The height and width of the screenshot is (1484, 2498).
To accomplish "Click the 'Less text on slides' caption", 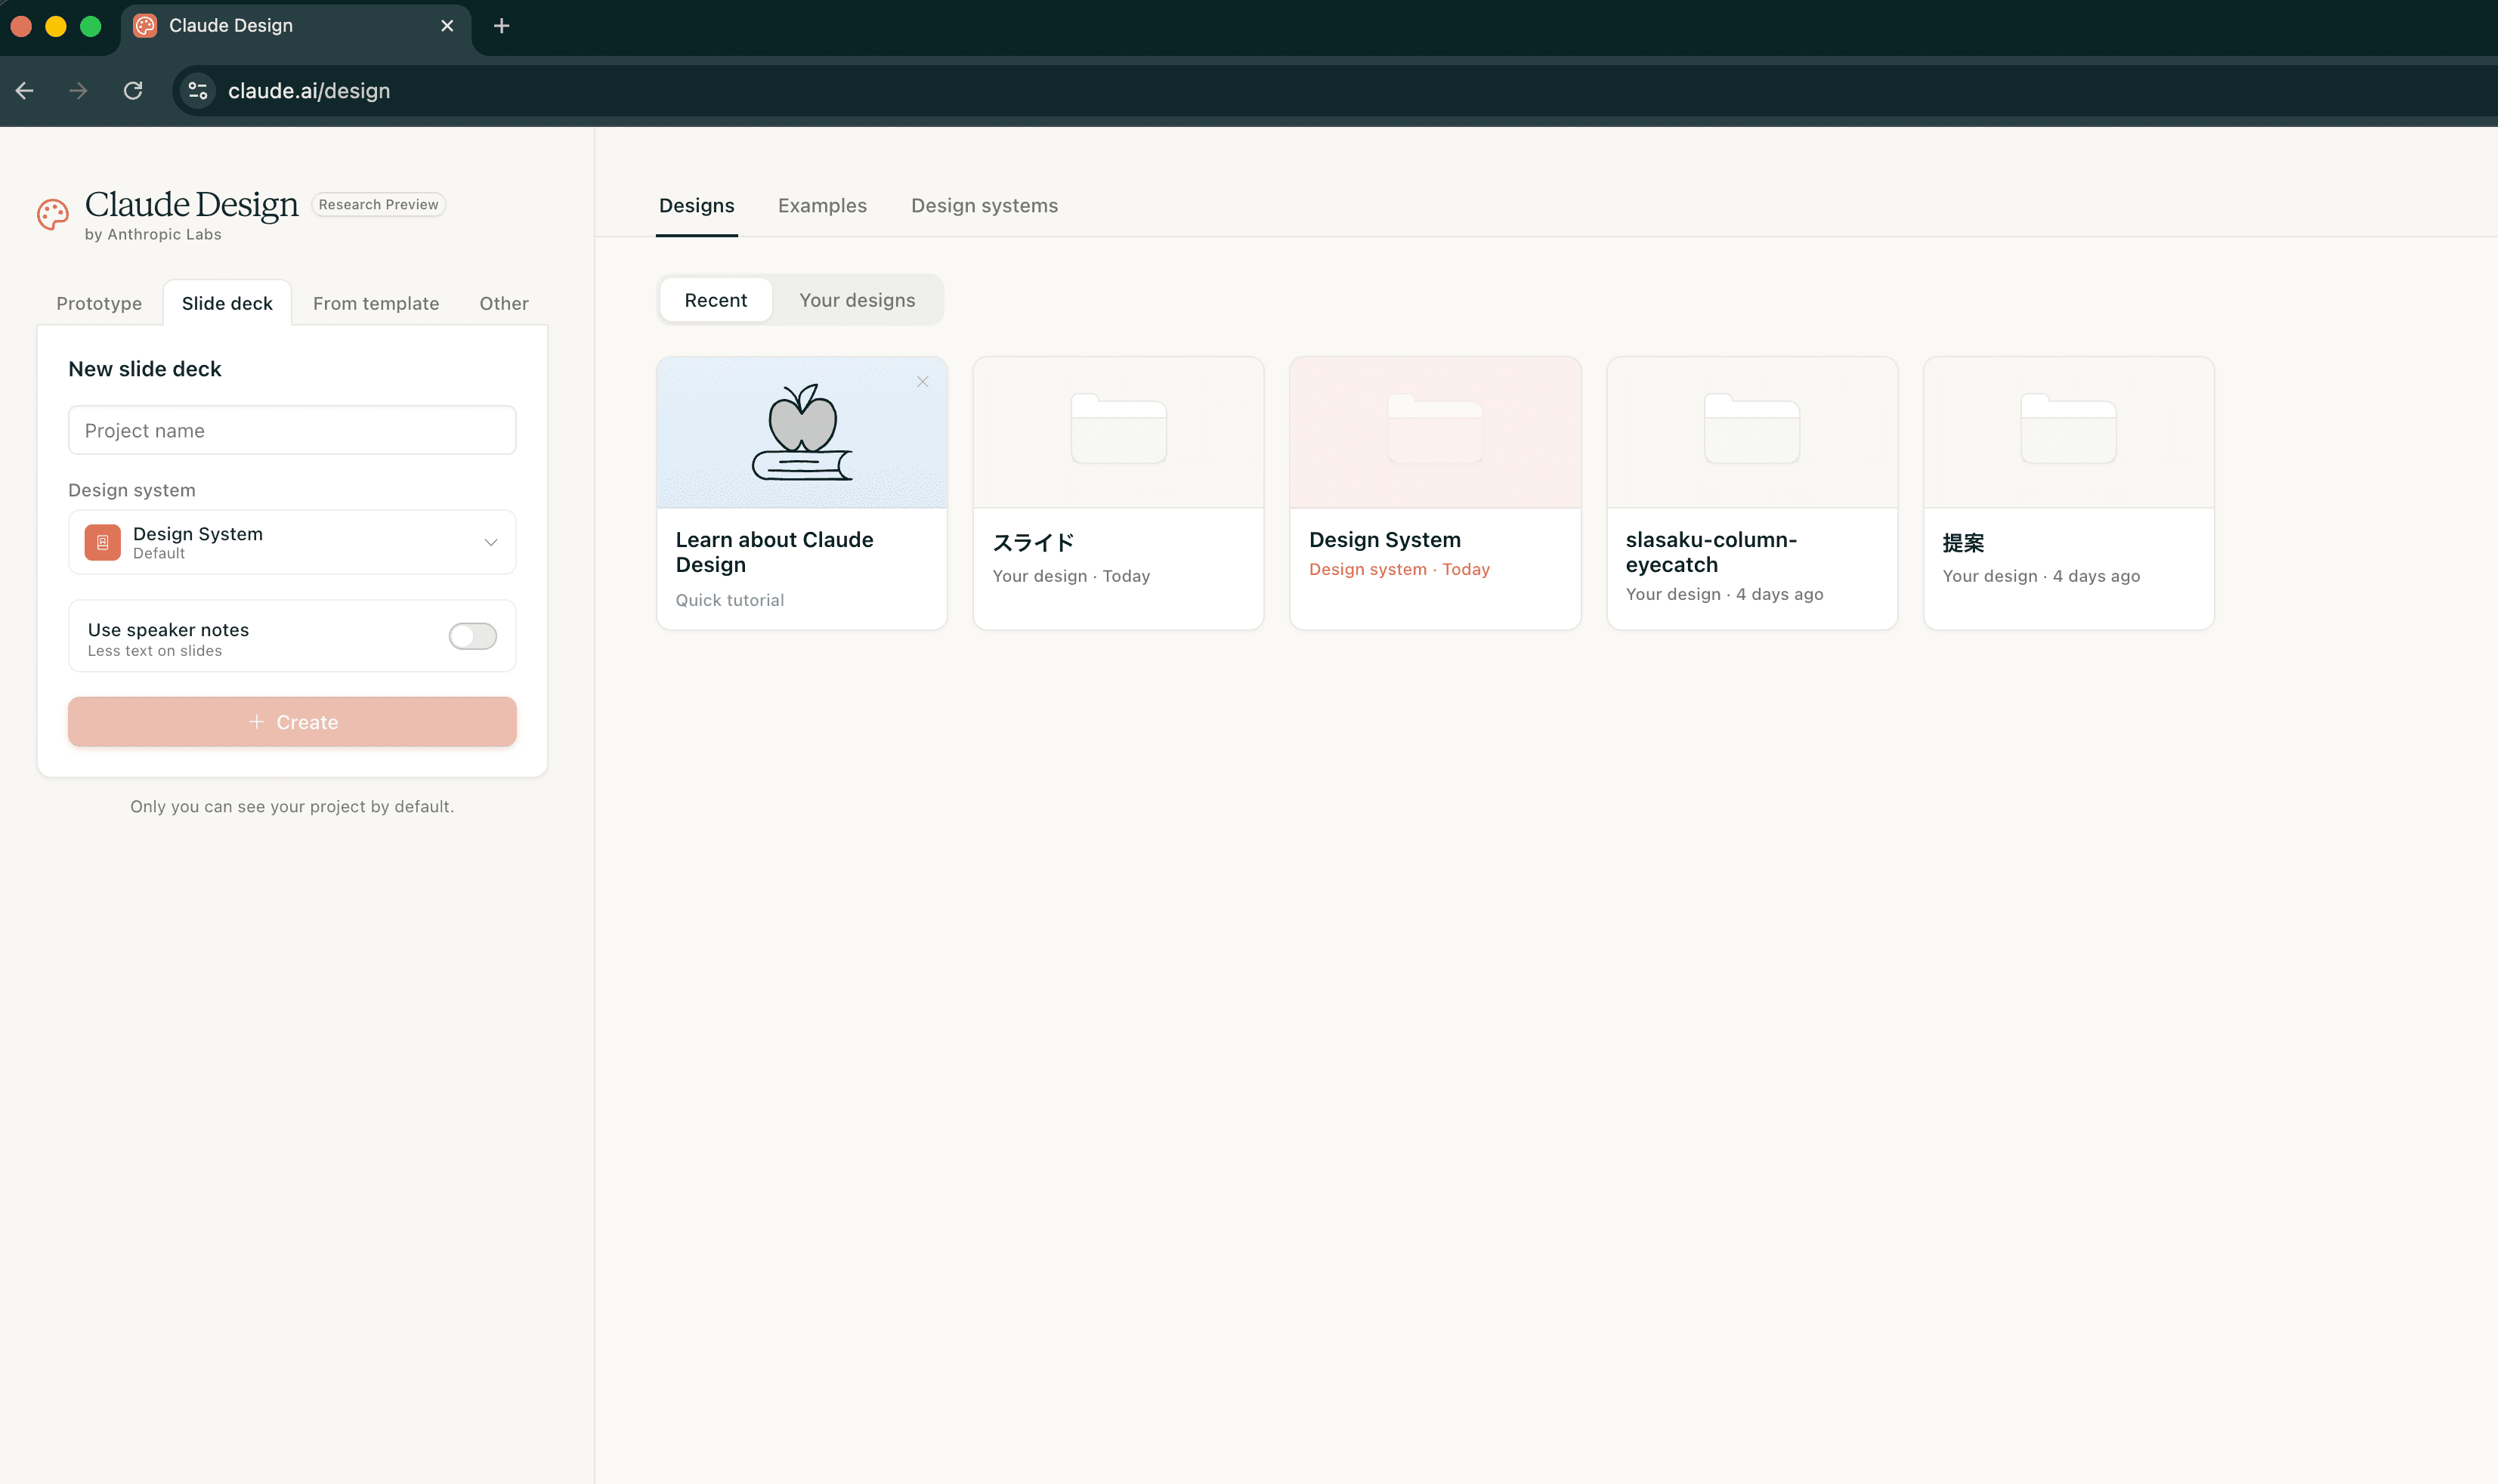I will [x=155, y=651].
